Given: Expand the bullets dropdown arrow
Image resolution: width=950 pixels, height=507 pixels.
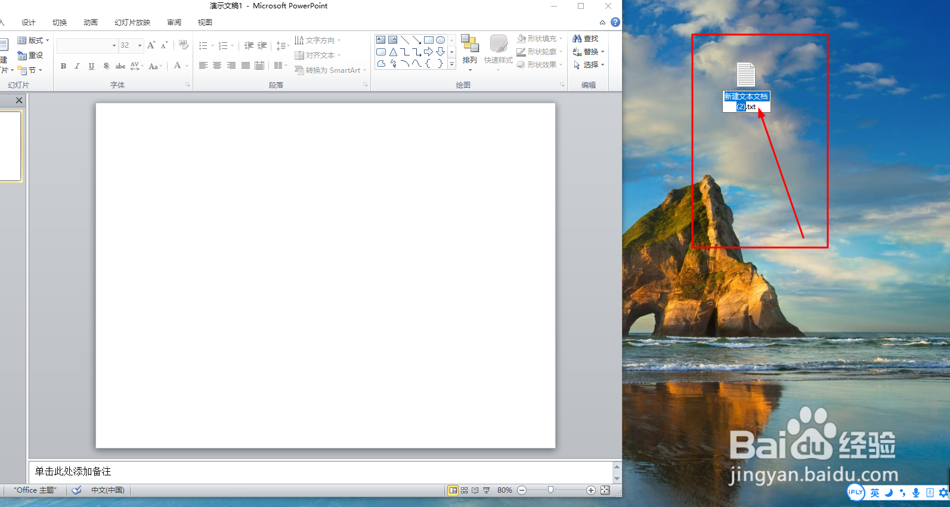Looking at the screenshot, I should point(212,45).
